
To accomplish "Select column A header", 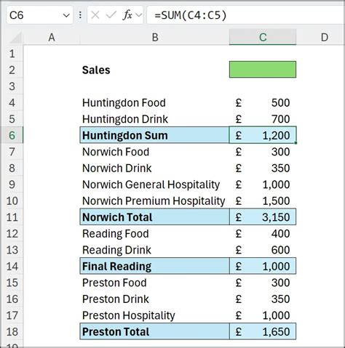I will click(52, 37).
